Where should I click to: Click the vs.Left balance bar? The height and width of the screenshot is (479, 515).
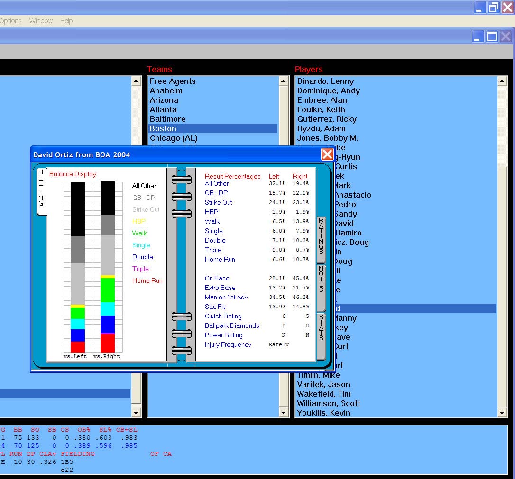point(77,267)
